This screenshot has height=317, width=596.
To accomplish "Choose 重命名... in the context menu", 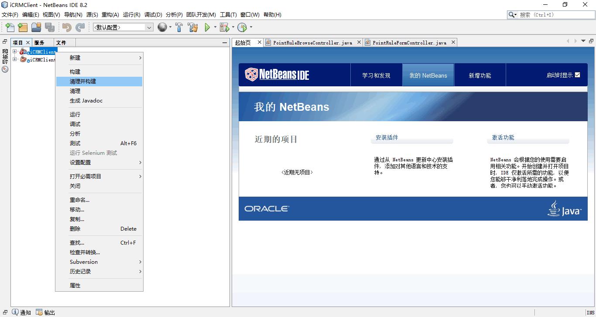I will tap(99, 200).
